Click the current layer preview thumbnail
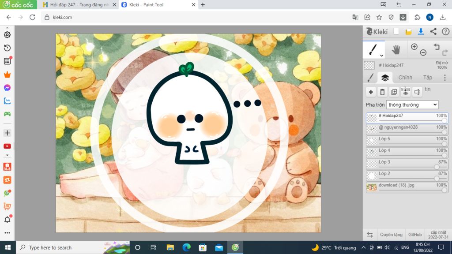Viewport: 452px width, 254px height. (369, 65)
